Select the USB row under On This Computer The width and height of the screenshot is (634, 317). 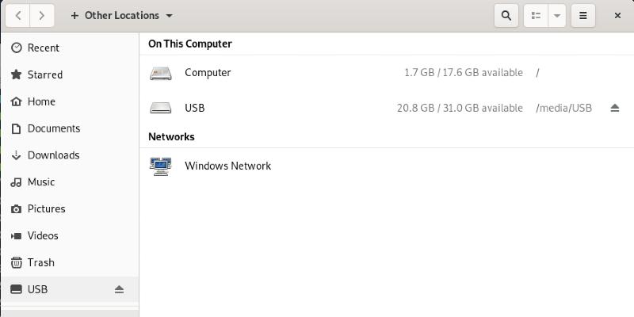[387, 108]
